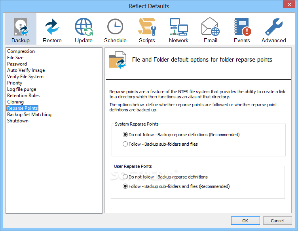Confirm settings with the OK button

pos(245,221)
